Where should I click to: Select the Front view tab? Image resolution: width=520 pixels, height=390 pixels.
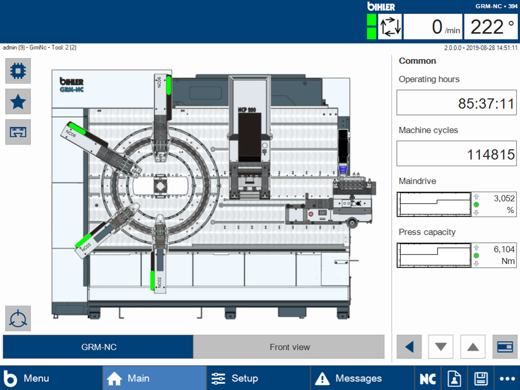tap(289, 347)
